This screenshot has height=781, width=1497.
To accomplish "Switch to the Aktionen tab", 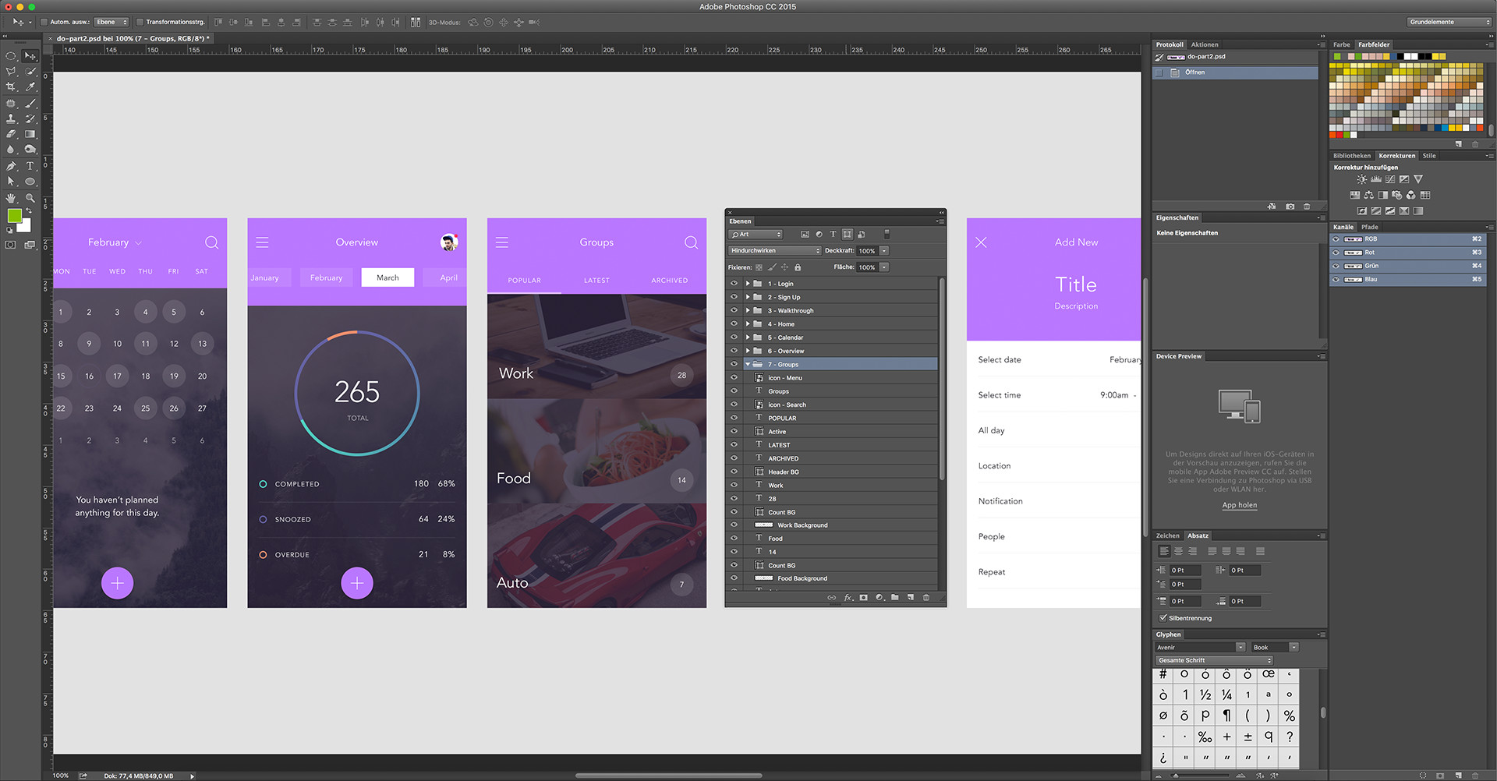I will (1205, 44).
